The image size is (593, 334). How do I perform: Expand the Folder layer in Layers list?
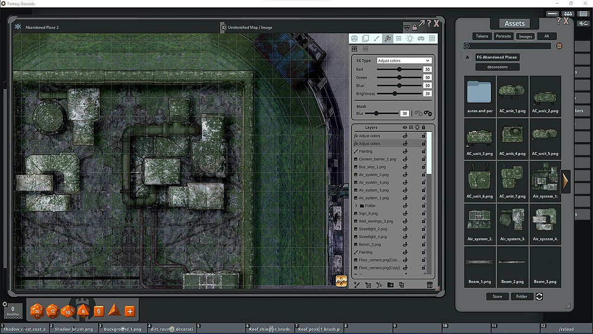click(356, 206)
